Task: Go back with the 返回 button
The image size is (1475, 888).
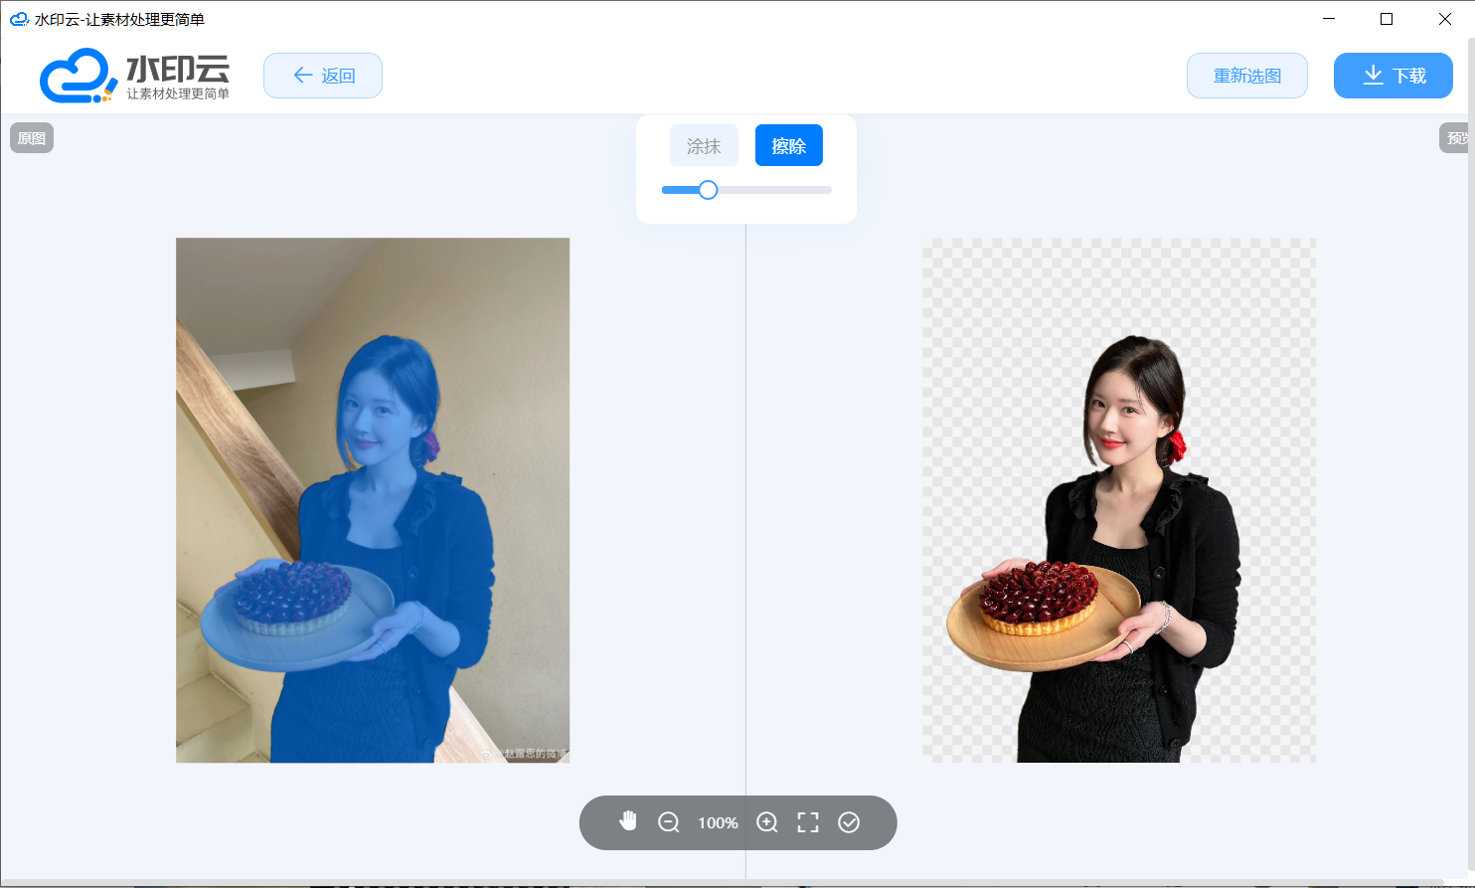Action: click(323, 76)
